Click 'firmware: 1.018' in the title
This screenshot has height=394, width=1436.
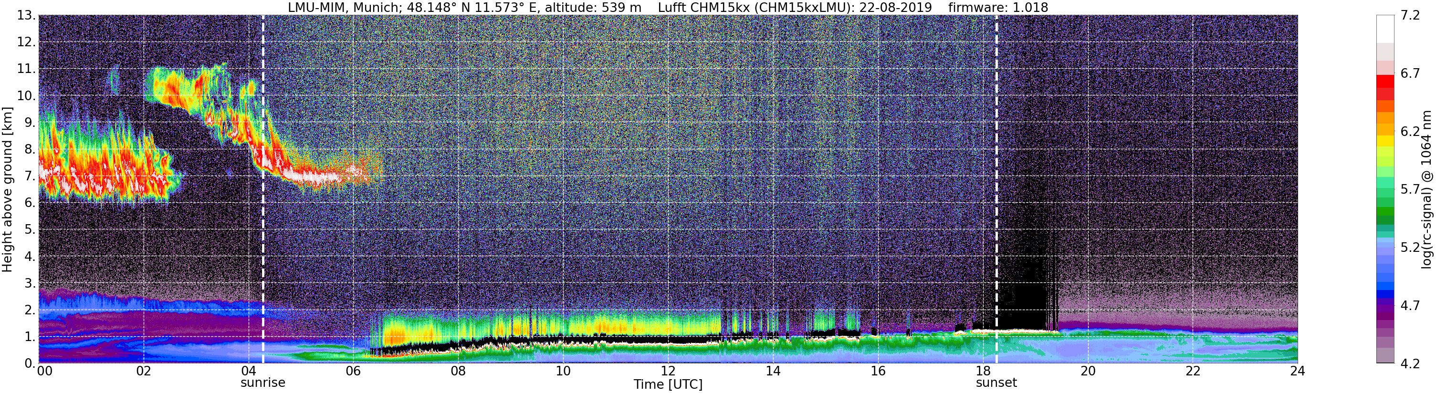coord(998,8)
